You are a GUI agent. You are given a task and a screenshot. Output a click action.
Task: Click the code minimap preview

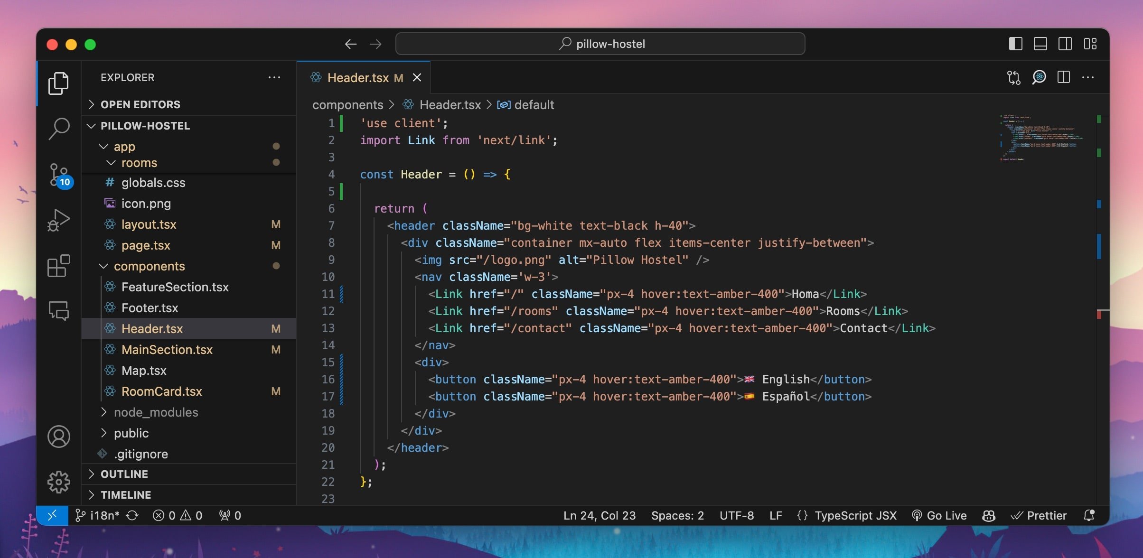click(1043, 138)
